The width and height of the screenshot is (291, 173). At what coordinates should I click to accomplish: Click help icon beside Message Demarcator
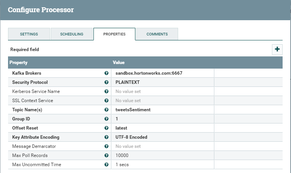[106, 146]
